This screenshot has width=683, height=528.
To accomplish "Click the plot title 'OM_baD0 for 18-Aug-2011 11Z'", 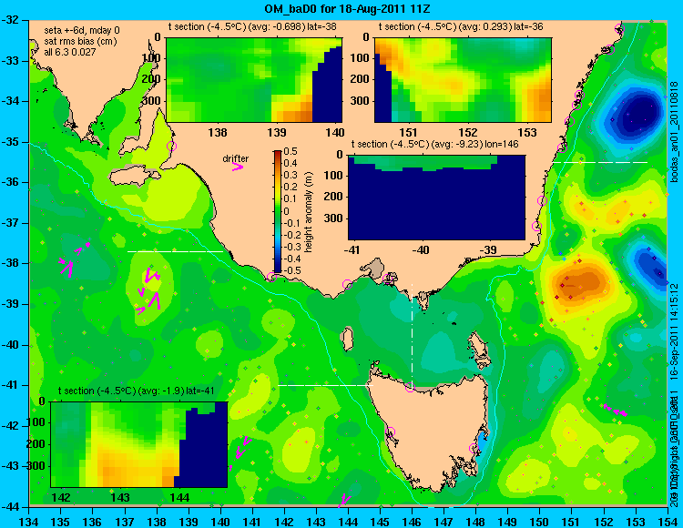I will (x=347, y=8).
